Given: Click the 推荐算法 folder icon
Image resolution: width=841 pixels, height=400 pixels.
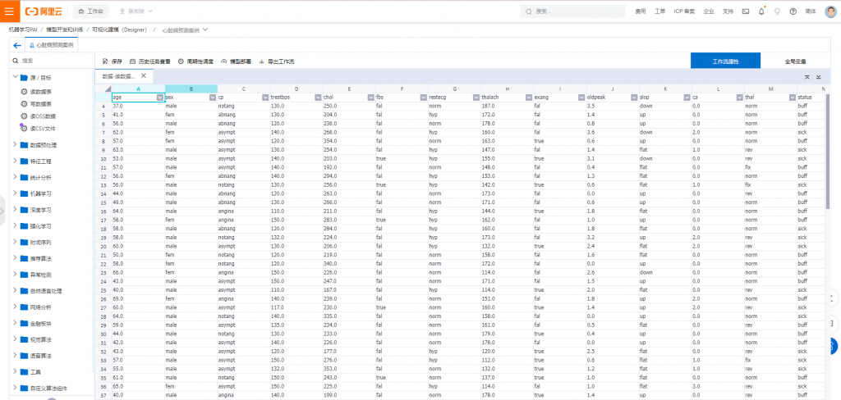Looking at the screenshot, I should tap(24, 259).
